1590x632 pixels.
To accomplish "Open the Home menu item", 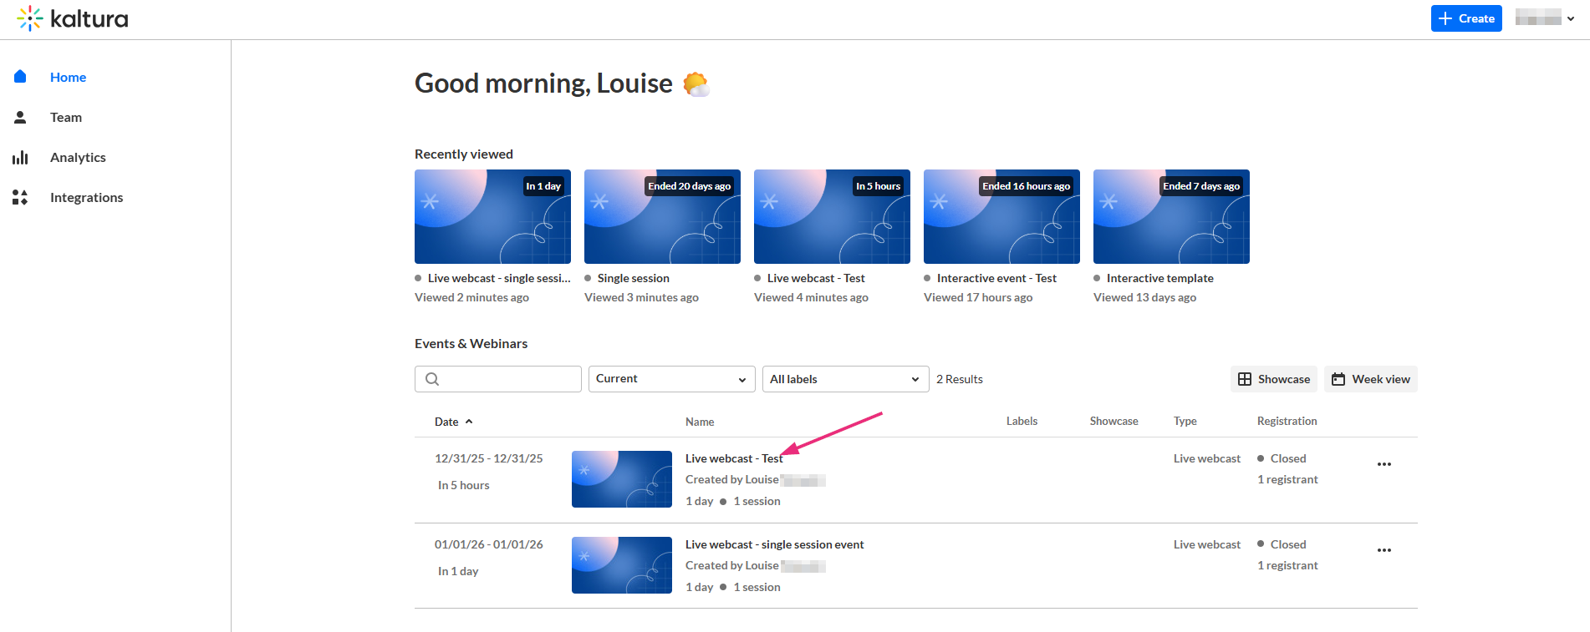I will 68,77.
